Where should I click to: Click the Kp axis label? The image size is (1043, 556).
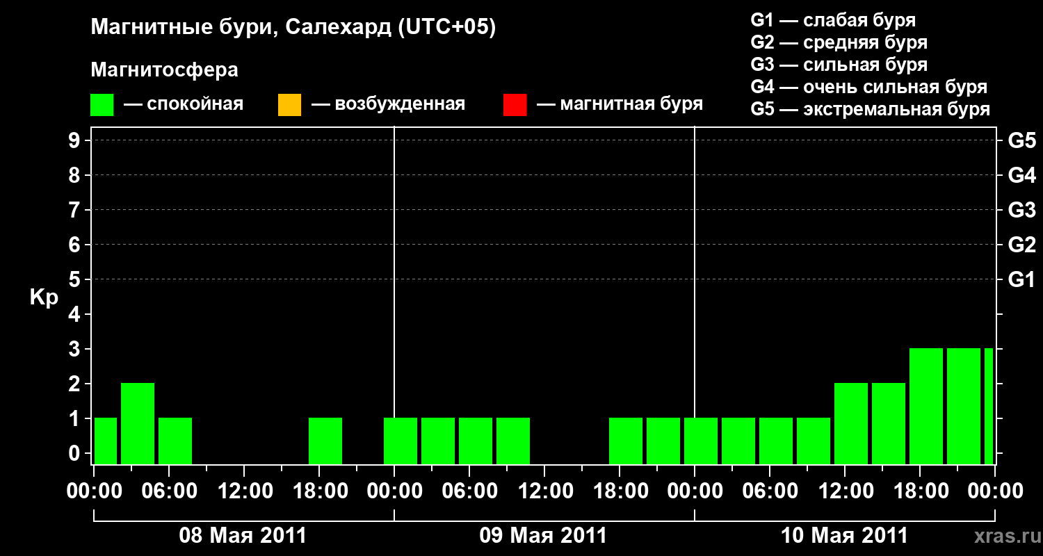click(45, 298)
